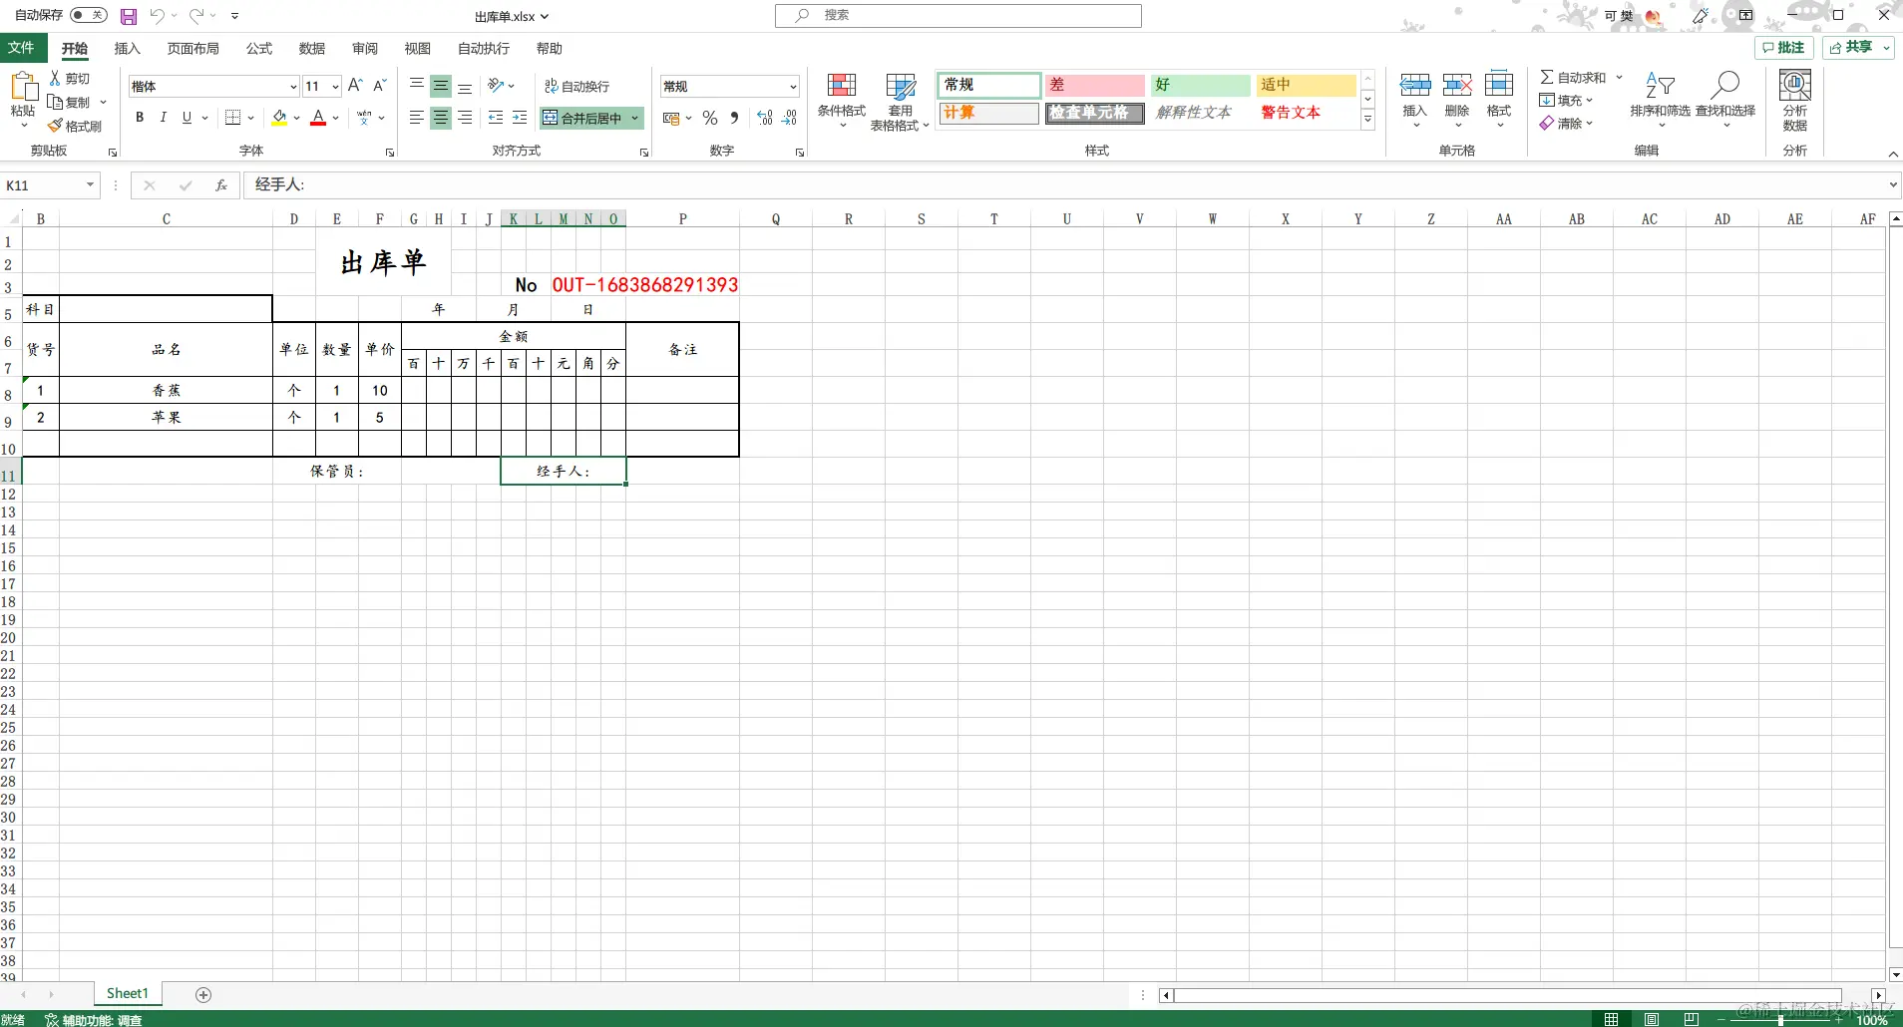The image size is (1903, 1027).
Task: Click the Cut (剪切) scissors icon
Action: coord(56,78)
